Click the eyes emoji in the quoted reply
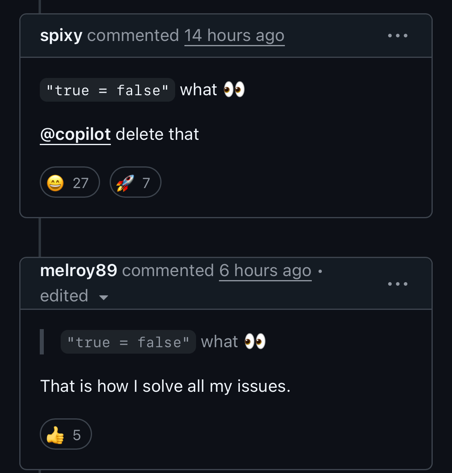This screenshot has height=473, width=452. tap(255, 342)
